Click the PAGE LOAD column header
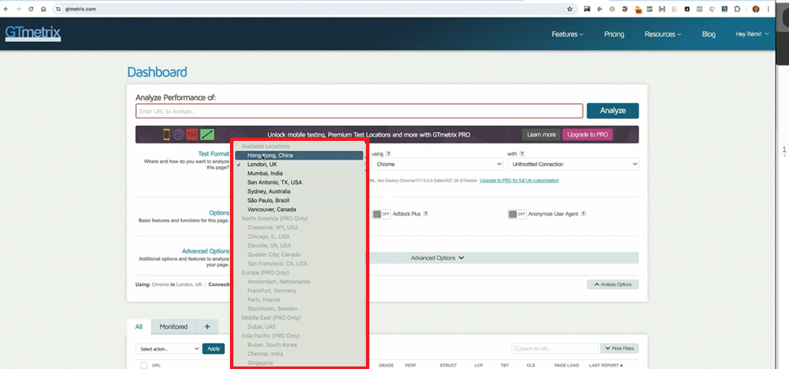 (x=567, y=366)
